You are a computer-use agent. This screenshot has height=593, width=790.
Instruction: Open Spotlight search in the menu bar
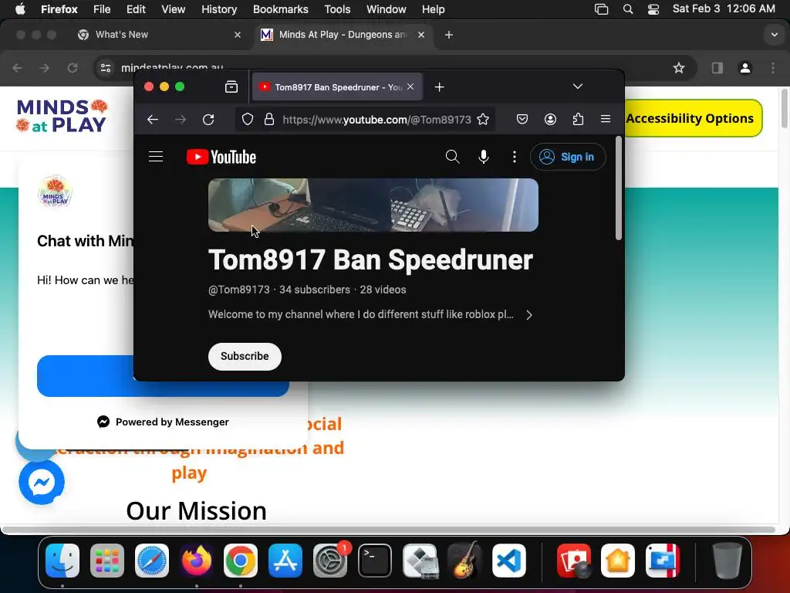pyautogui.click(x=628, y=9)
